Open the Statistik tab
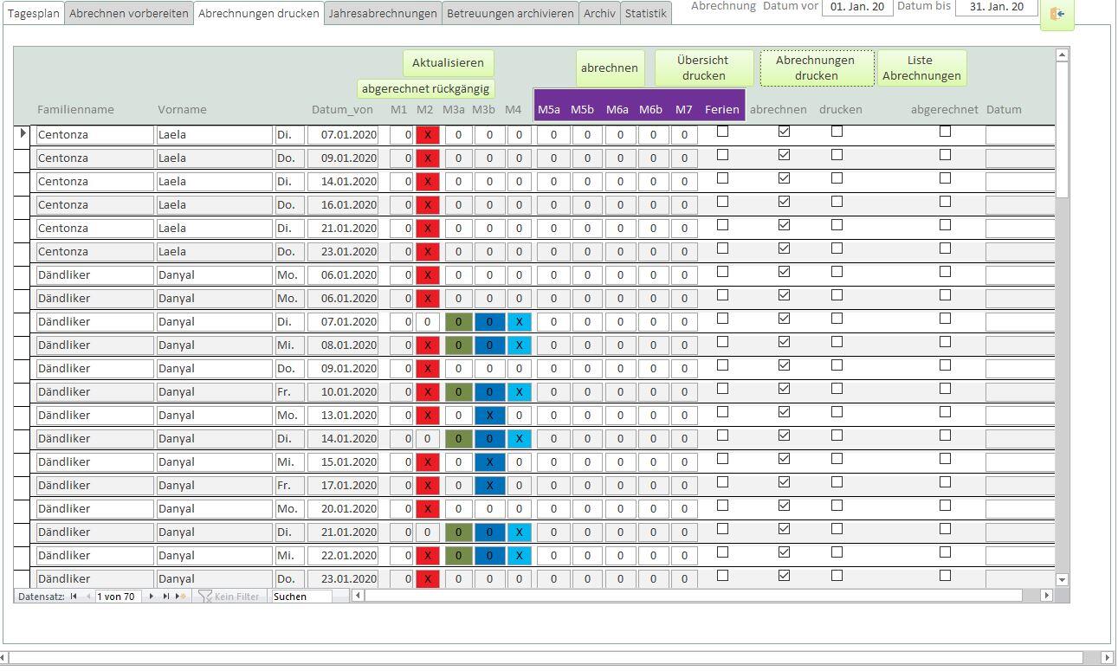1118x671 pixels. 645,13
